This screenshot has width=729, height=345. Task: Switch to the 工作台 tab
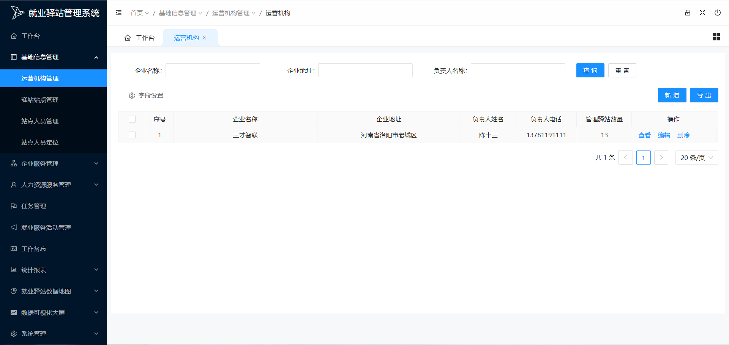[x=140, y=38]
